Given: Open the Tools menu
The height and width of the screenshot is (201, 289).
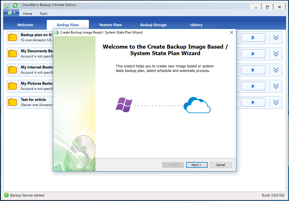Looking at the screenshot, I should point(44,14).
